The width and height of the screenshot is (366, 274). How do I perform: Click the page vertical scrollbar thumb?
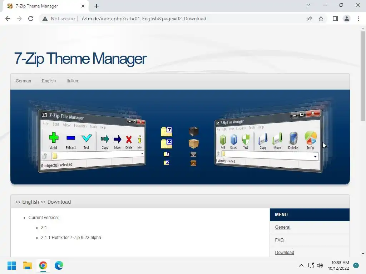pyautogui.click(x=363, y=76)
